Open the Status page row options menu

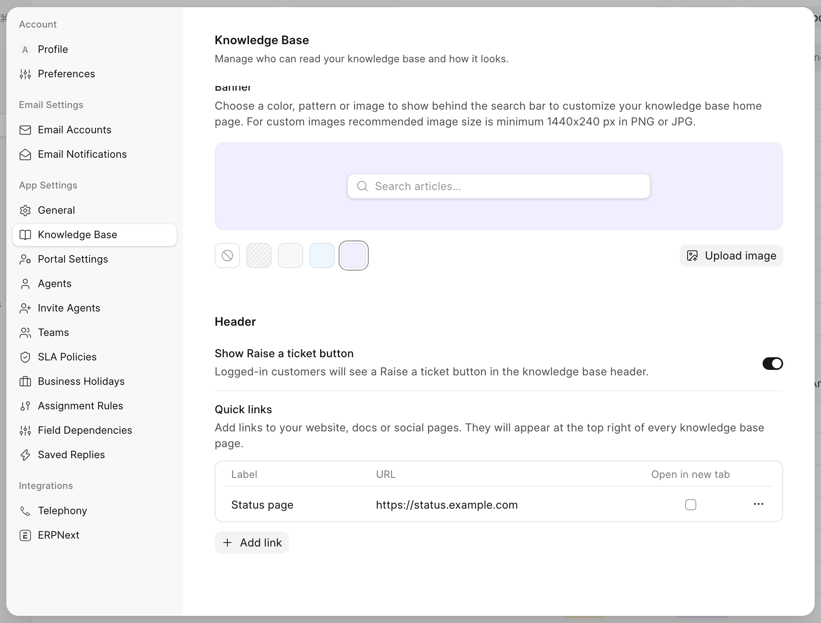759,504
